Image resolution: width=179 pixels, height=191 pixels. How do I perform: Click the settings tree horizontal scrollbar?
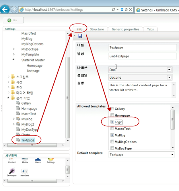coord(32,145)
